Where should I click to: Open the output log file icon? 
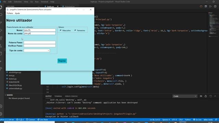coord(210,96)
